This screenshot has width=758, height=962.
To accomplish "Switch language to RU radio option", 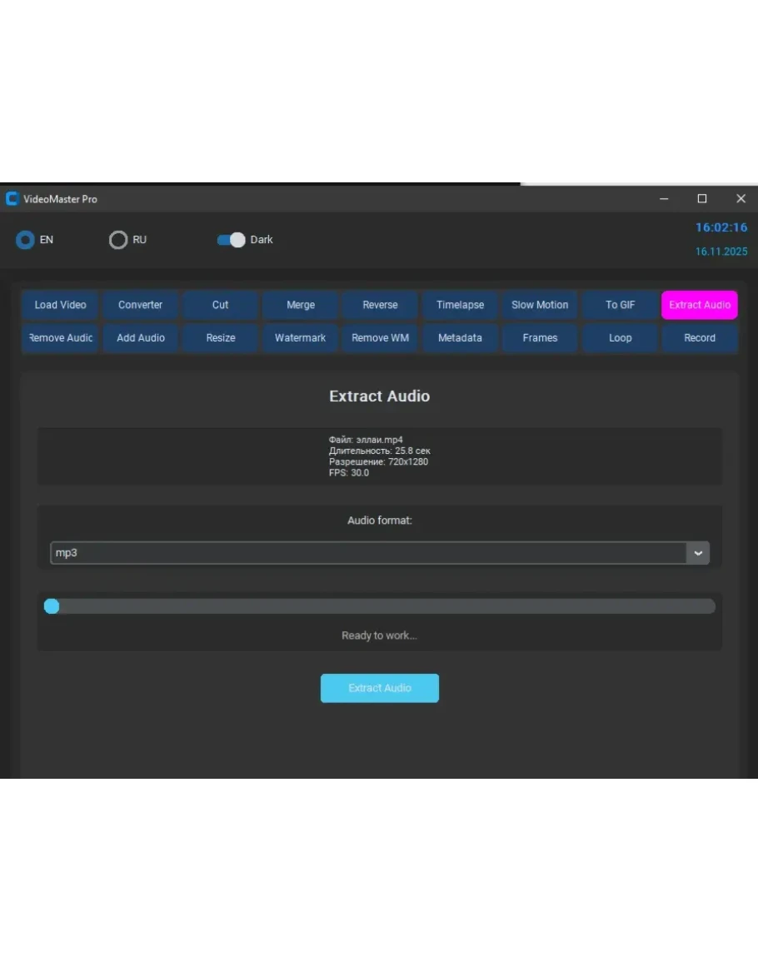I will (x=118, y=240).
